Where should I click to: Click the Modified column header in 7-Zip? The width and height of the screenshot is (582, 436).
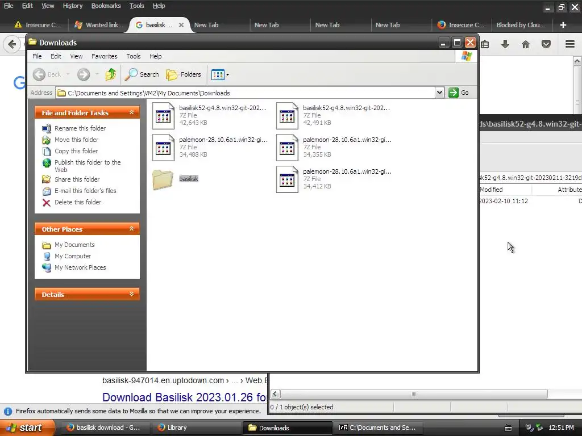coord(505,190)
